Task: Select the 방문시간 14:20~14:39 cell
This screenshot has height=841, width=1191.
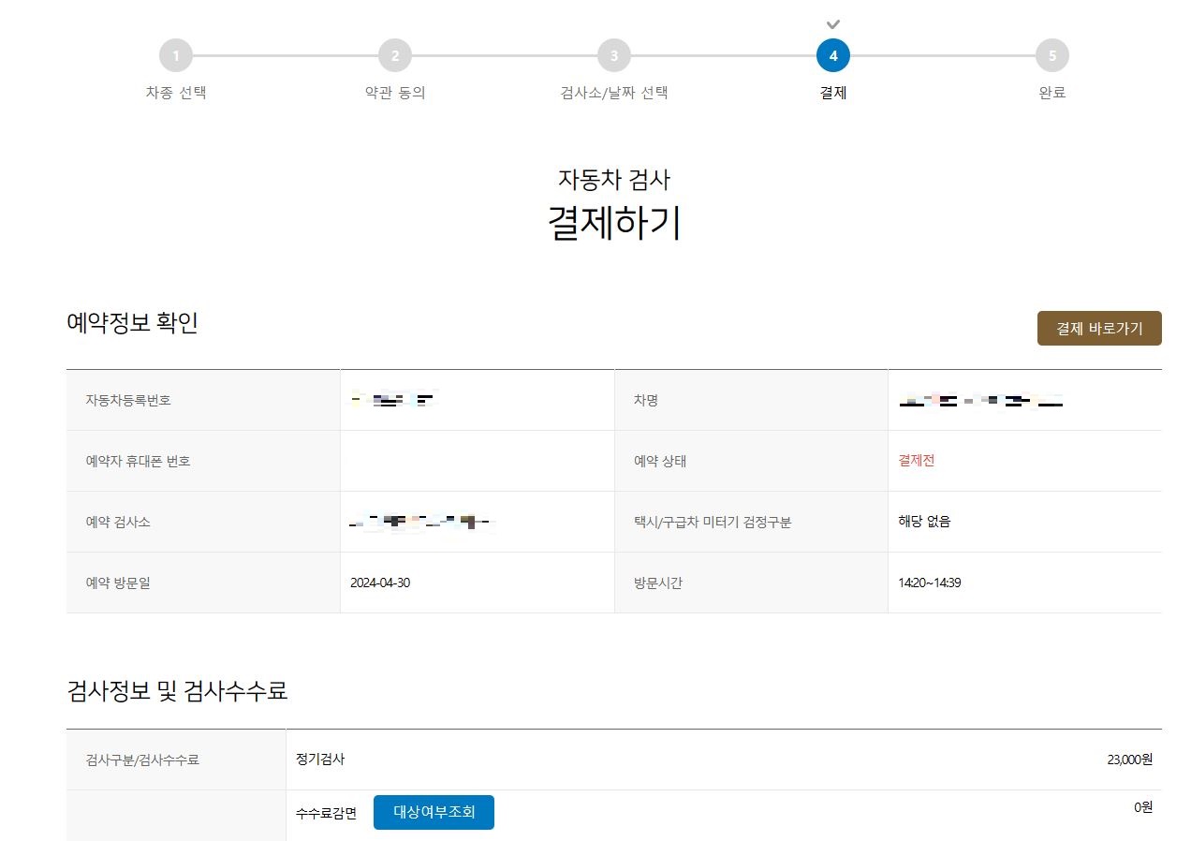Action: tap(931, 582)
